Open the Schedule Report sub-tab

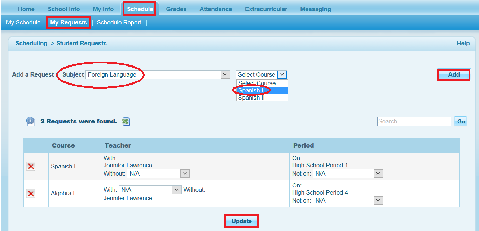click(x=119, y=22)
